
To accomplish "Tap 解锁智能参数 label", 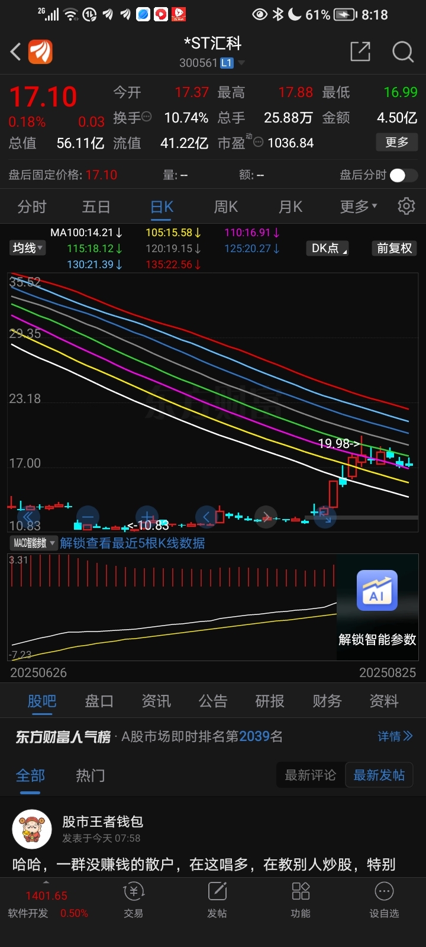I will click(377, 639).
